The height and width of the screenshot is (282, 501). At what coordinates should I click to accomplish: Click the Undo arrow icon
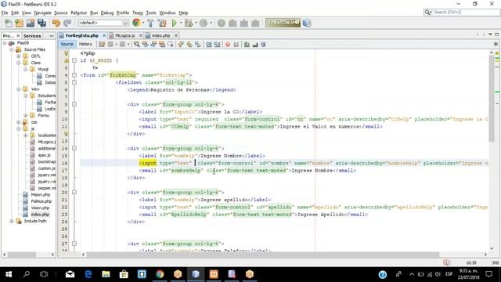(x=56, y=23)
